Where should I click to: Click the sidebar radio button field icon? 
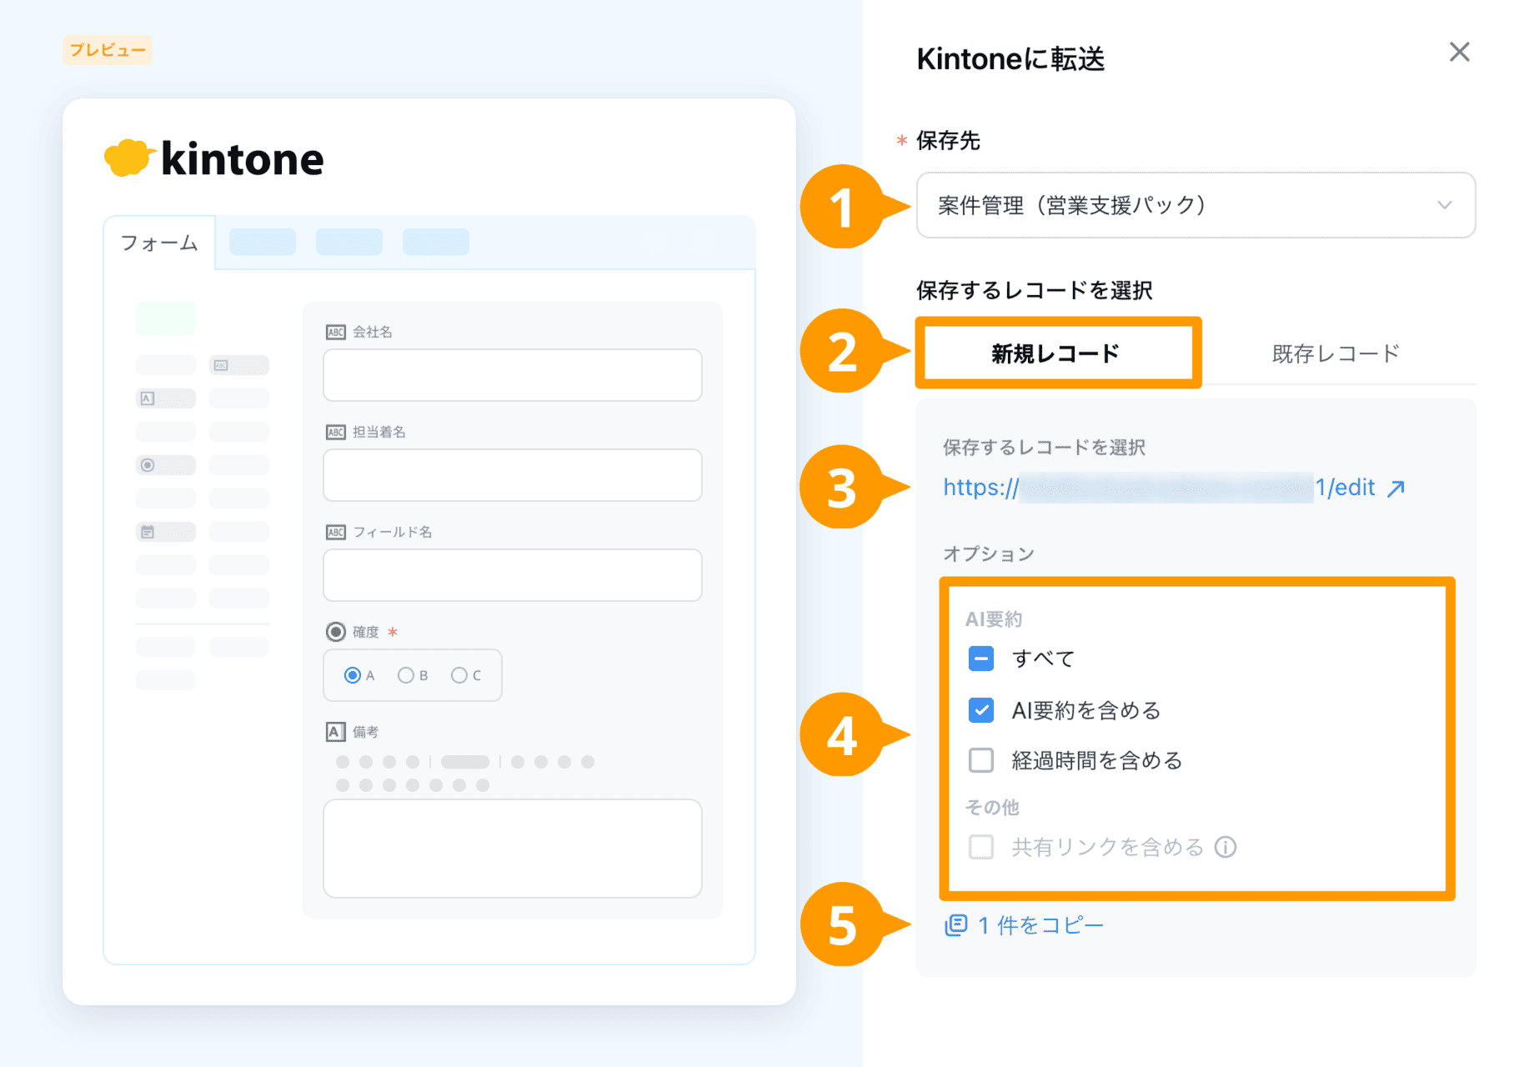tap(148, 465)
